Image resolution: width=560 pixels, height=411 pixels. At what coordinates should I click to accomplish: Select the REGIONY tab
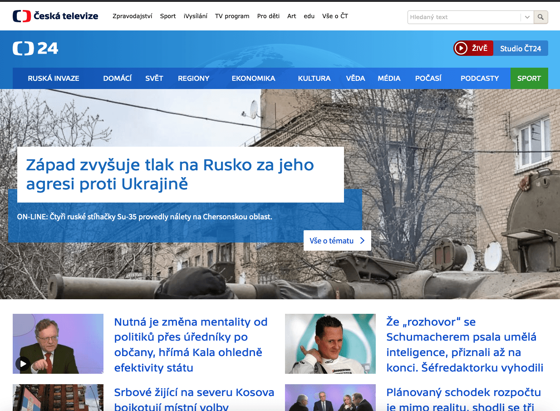[x=194, y=78]
